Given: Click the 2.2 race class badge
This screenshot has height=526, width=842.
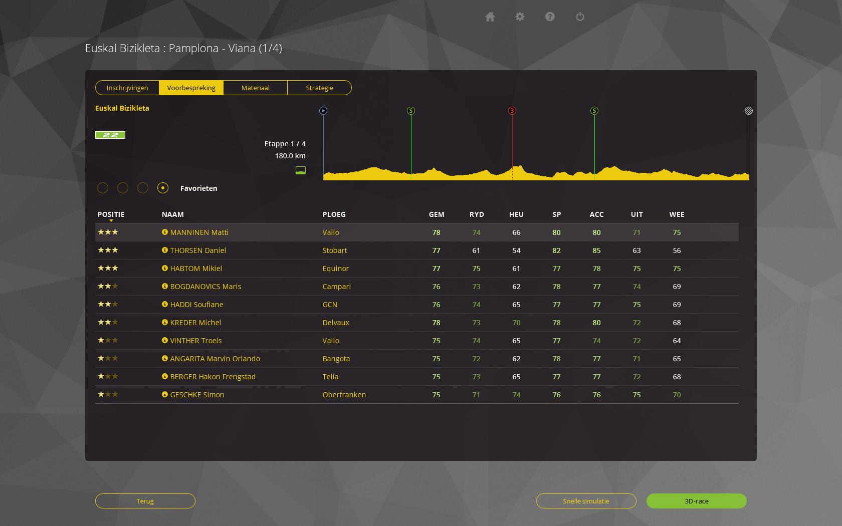Looking at the screenshot, I should point(110,135).
